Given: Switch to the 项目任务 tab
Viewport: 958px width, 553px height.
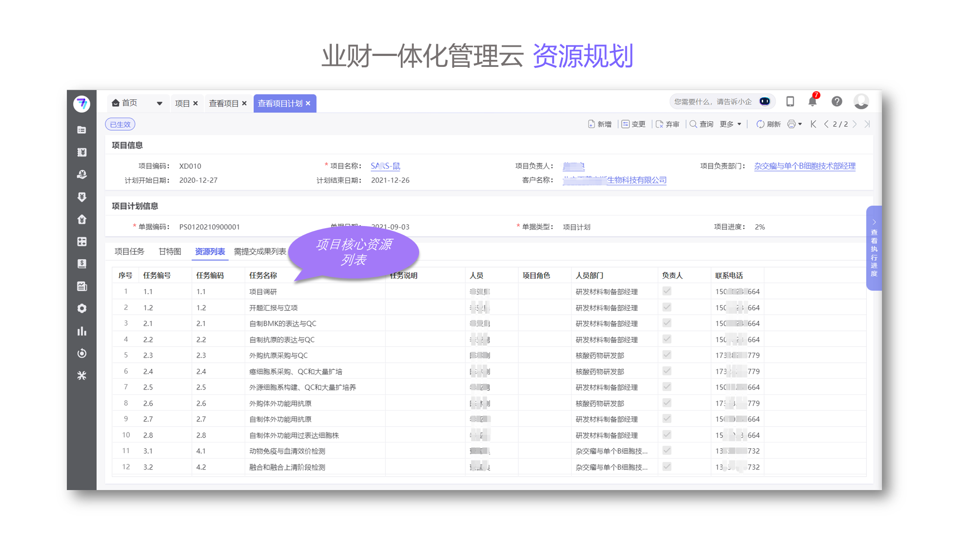Looking at the screenshot, I should click(x=129, y=251).
